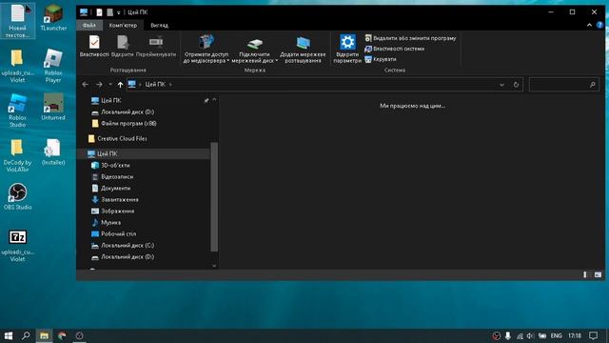Screen dimensions: 609x343
Task: Click the Відкрити ribbon button
Action: coord(123,47)
